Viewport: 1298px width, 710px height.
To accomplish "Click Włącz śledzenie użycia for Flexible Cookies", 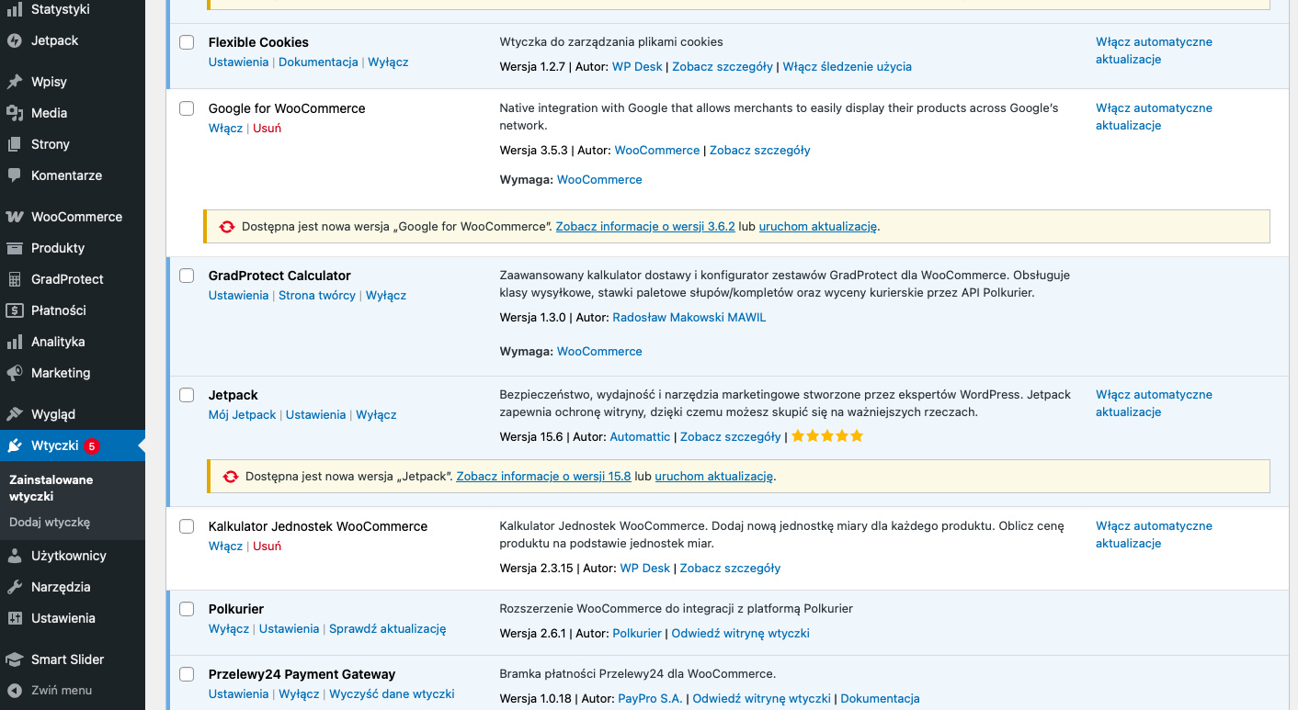I will coord(847,67).
